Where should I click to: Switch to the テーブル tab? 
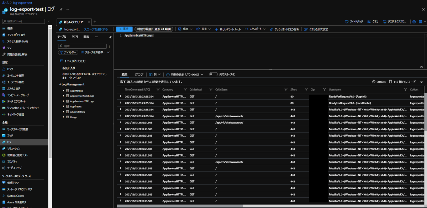(x=62, y=37)
